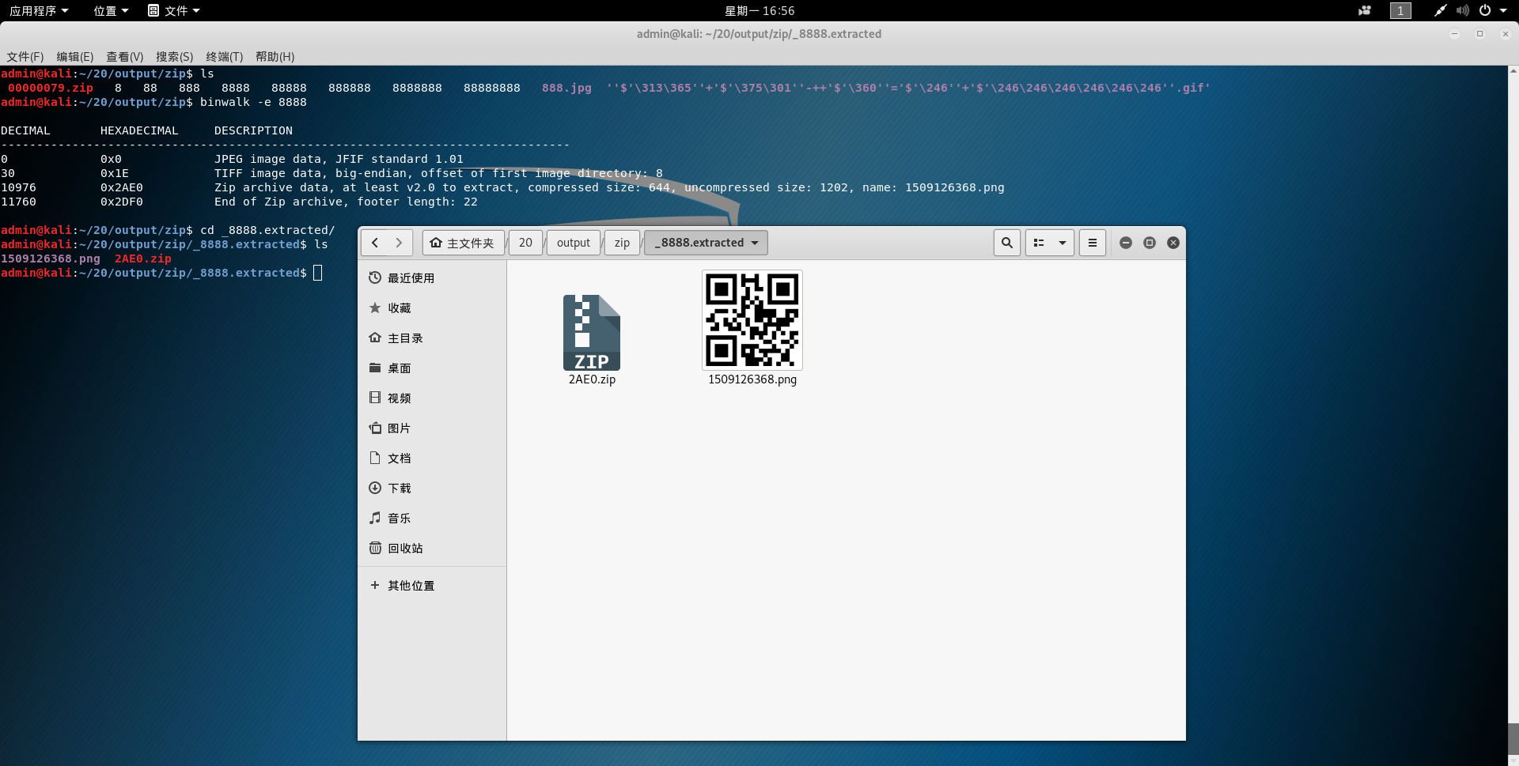Screen dimensions: 1519x766
Task: Toggle the list view mode in Files
Action: (x=1040, y=243)
